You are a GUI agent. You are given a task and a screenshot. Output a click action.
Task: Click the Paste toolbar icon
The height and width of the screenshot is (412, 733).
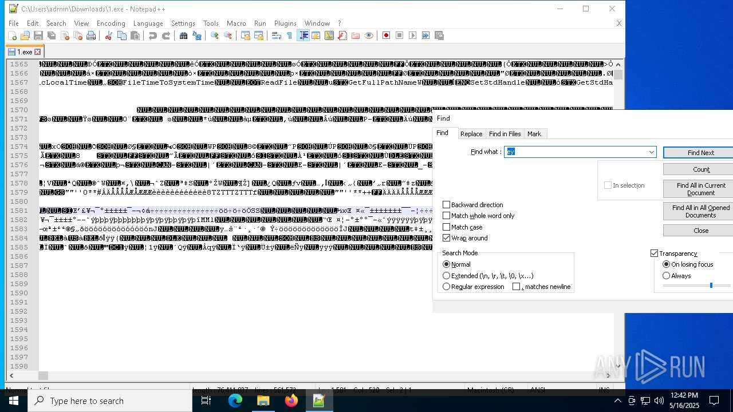click(x=135, y=35)
